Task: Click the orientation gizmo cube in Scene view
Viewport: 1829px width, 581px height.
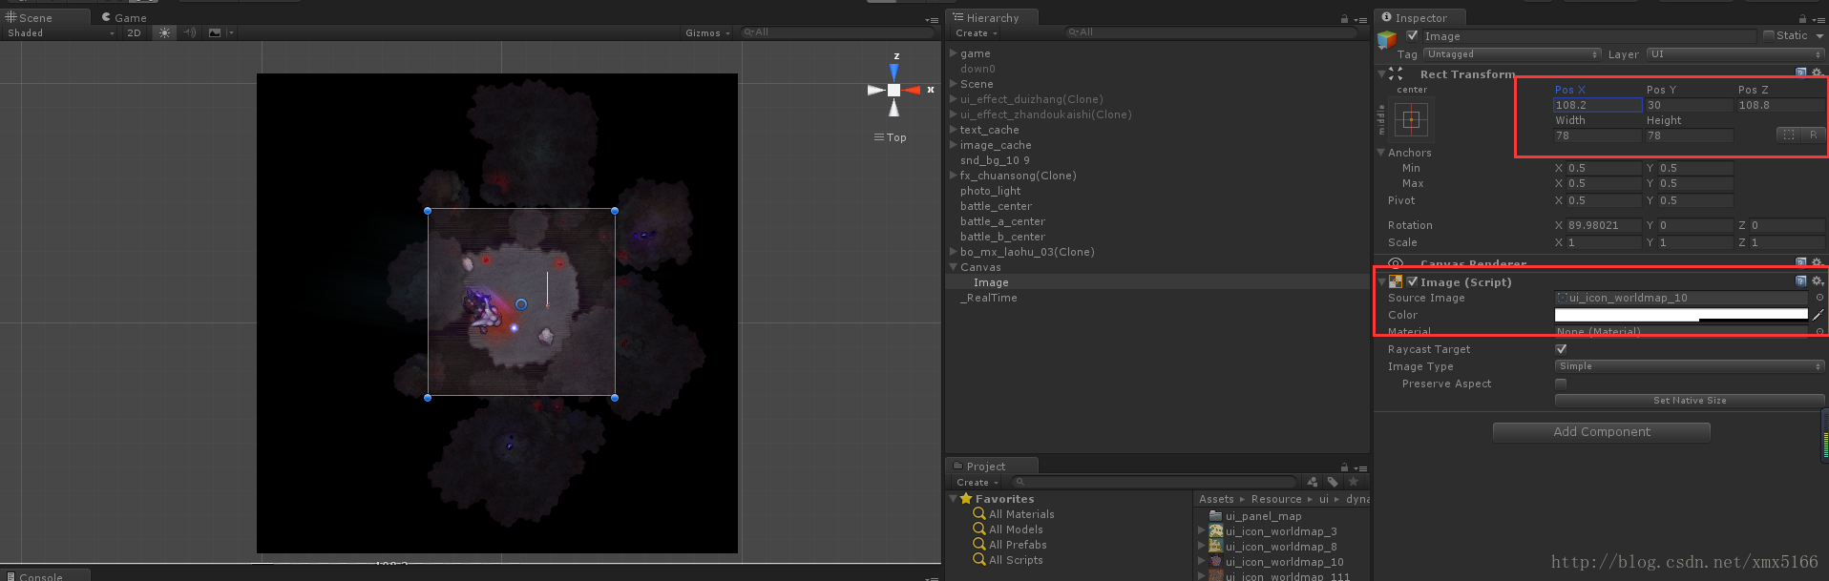Action: tap(893, 90)
